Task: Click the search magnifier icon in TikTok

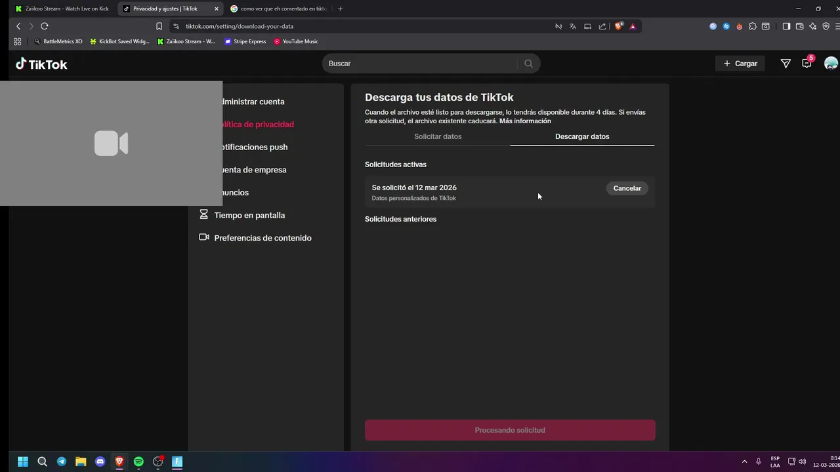Action: (528, 64)
